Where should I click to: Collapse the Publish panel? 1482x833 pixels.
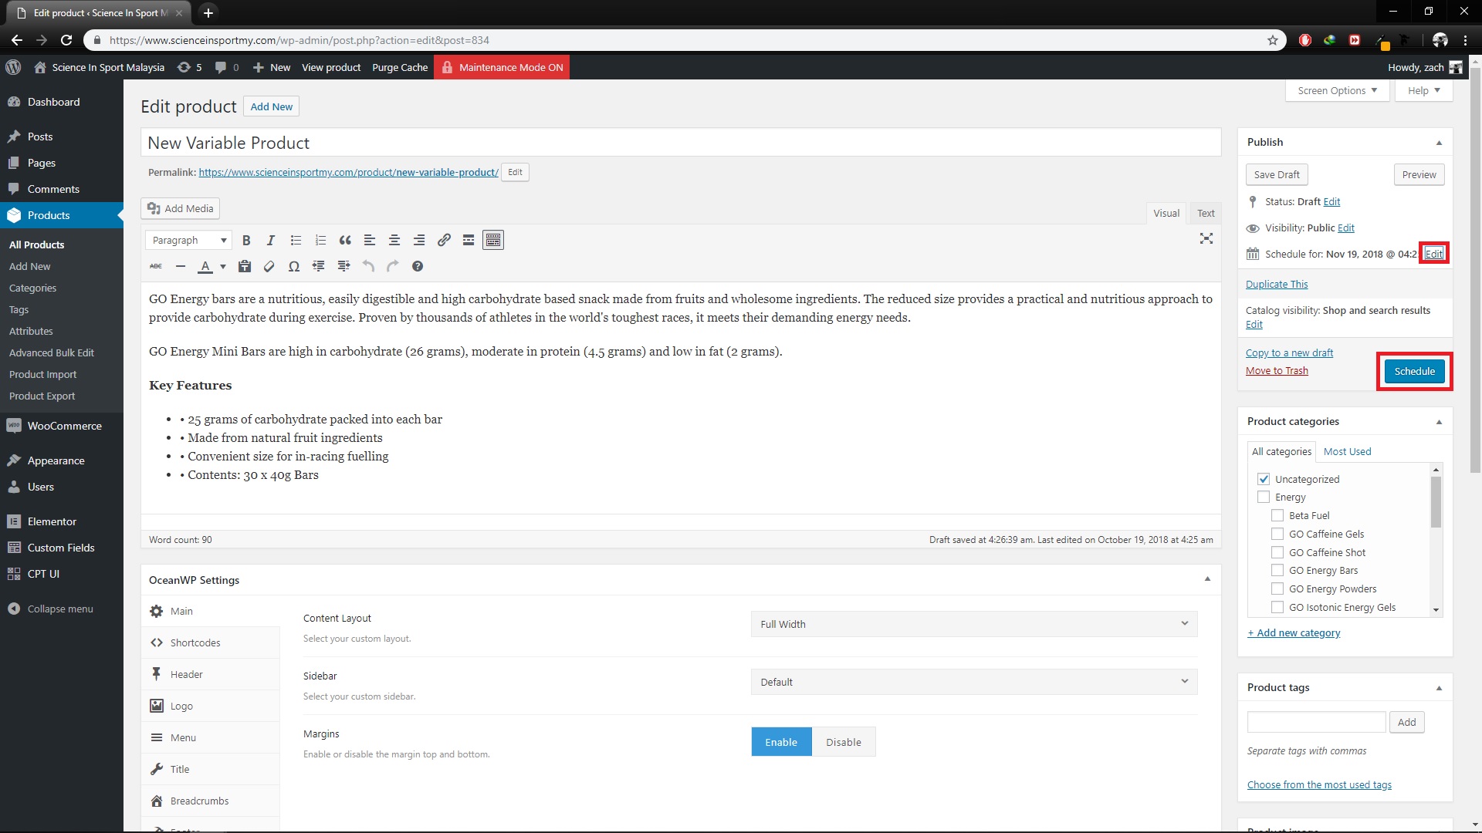[x=1439, y=143]
